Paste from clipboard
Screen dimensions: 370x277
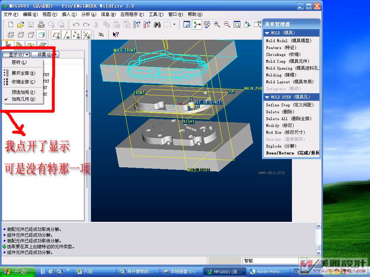tap(117, 25)
